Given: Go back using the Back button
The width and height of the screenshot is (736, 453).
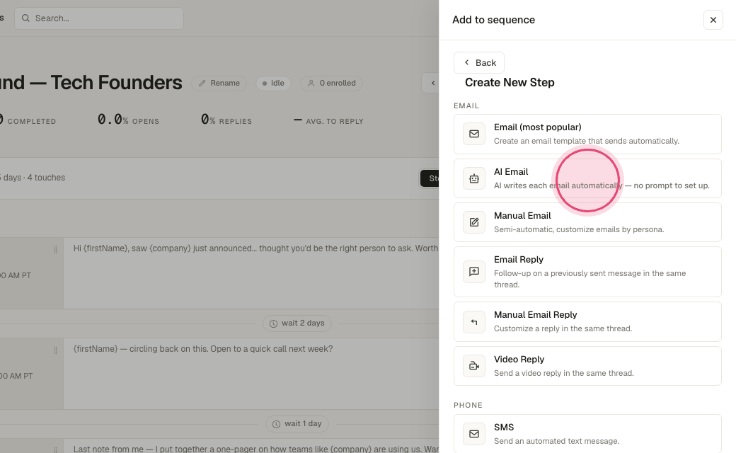Looking at the screenshot, I should [x=479, y=62].
